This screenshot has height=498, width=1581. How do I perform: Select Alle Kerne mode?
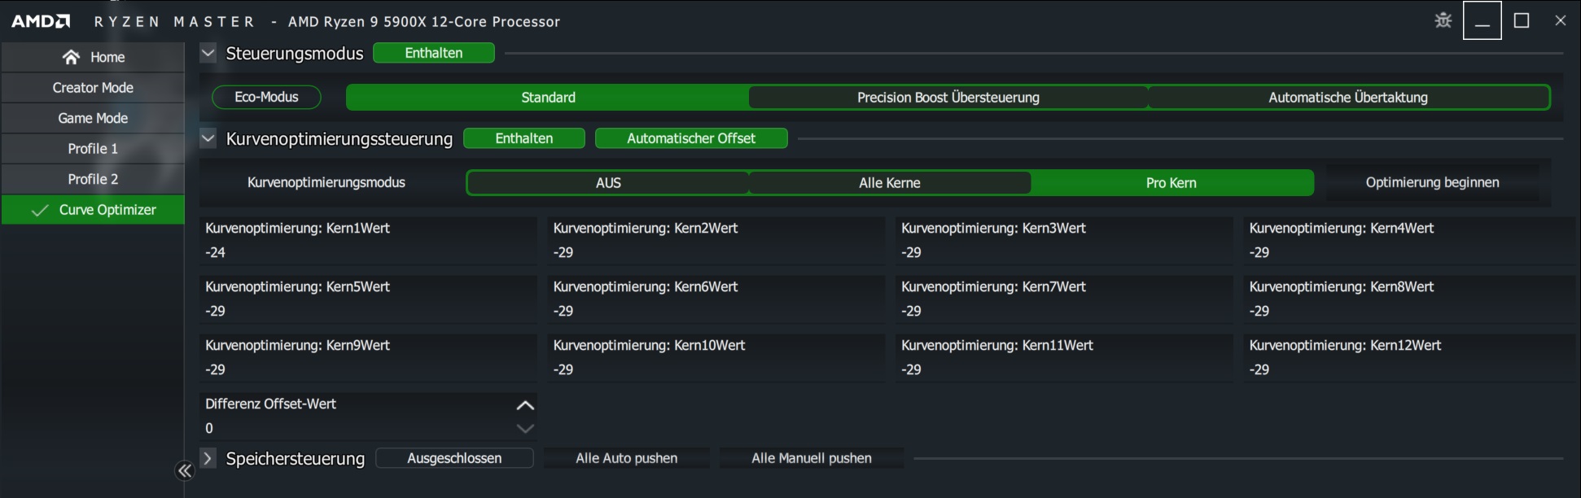(889, 182)
